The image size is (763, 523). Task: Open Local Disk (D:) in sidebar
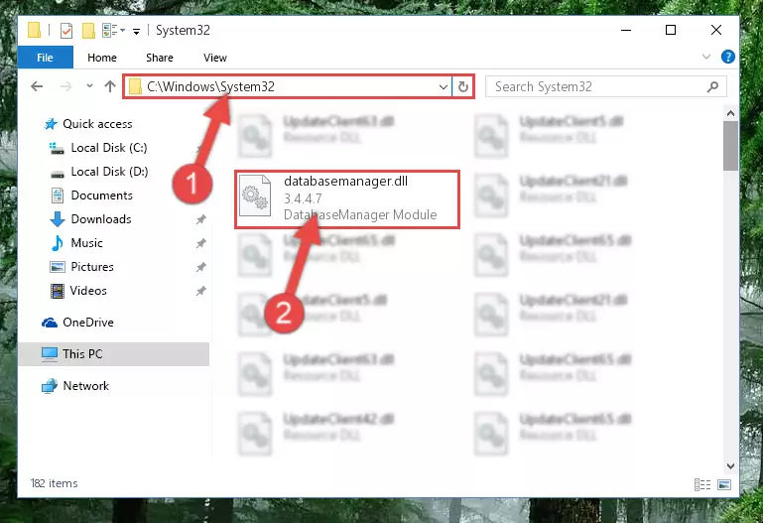109,172
